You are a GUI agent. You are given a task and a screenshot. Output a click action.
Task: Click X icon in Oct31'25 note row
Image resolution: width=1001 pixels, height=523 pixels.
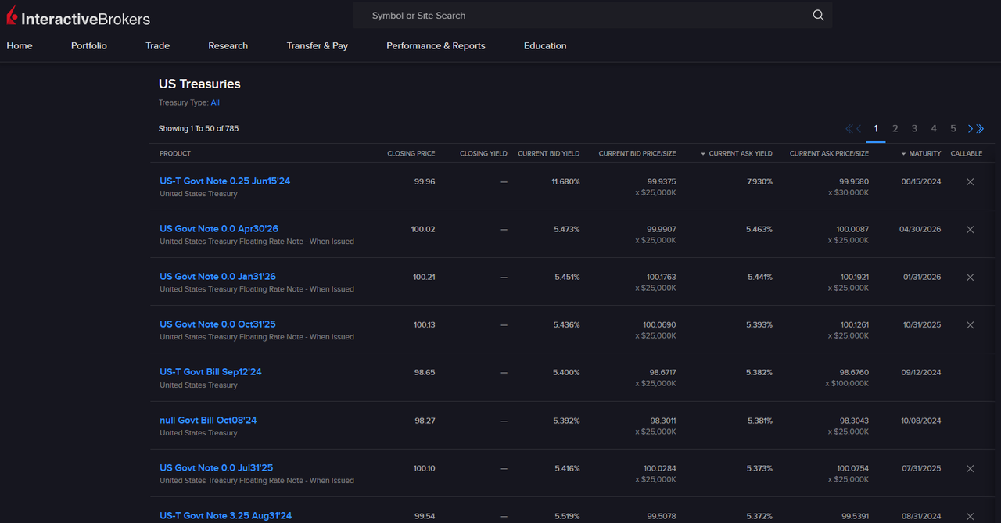970,324
